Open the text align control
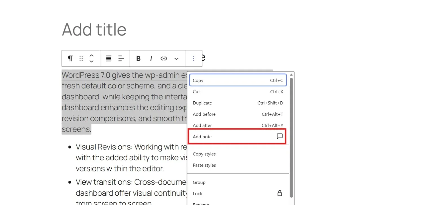This screenshot has width=433, height=205. coord(121,58)
